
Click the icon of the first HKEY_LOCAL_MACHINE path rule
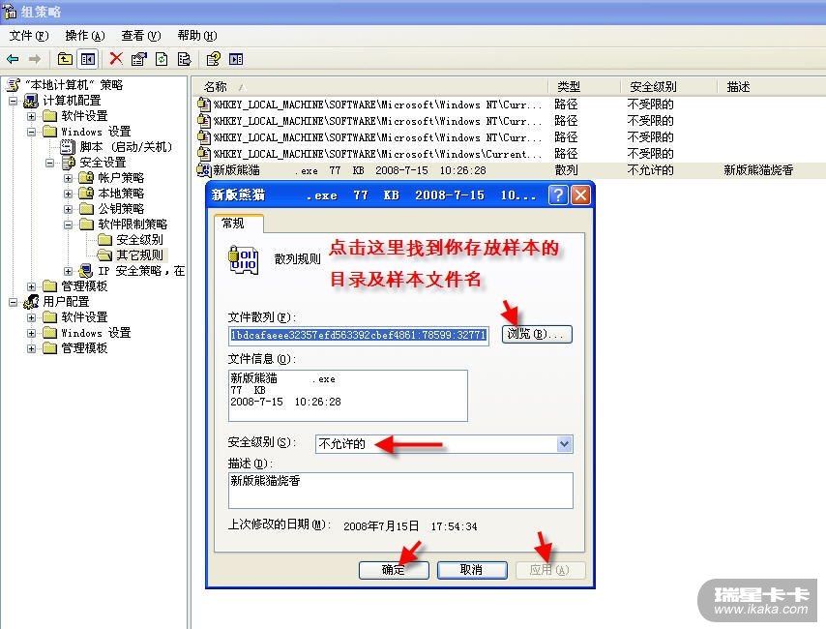click(203, 105)
